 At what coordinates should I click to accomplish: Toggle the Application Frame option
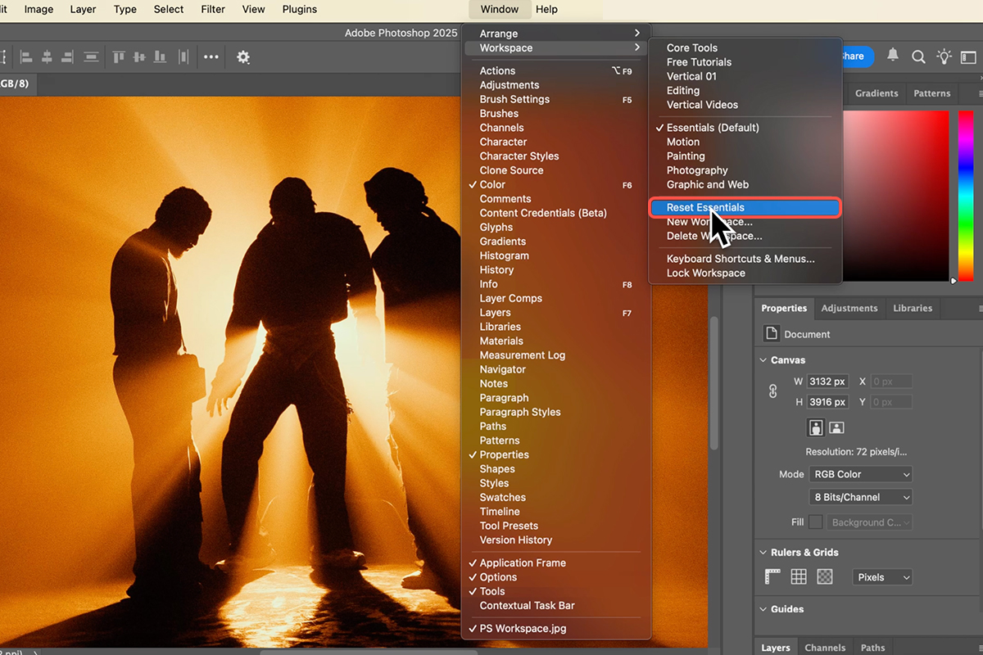(523, 563)
